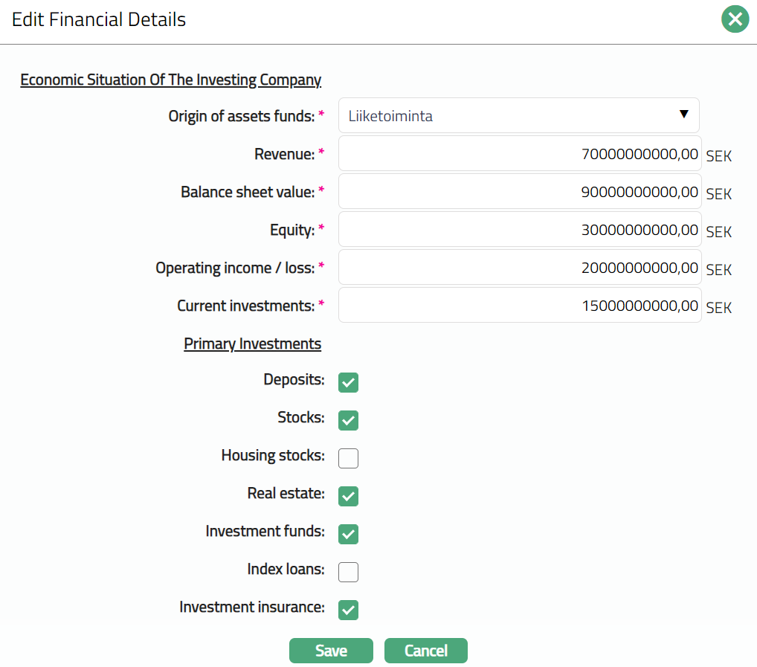
Task: Uncheck the Stocks checkbox
Action: [x=348, y=420]
